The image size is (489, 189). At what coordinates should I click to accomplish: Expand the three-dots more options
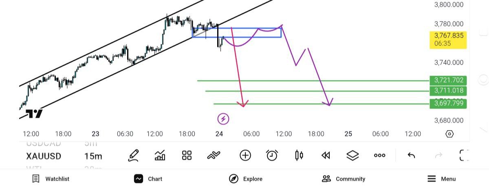click(379, 155)
